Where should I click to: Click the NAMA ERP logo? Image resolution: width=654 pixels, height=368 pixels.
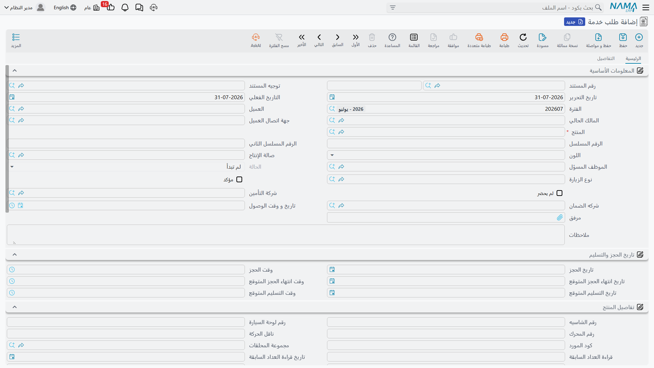tap(623, 7)
